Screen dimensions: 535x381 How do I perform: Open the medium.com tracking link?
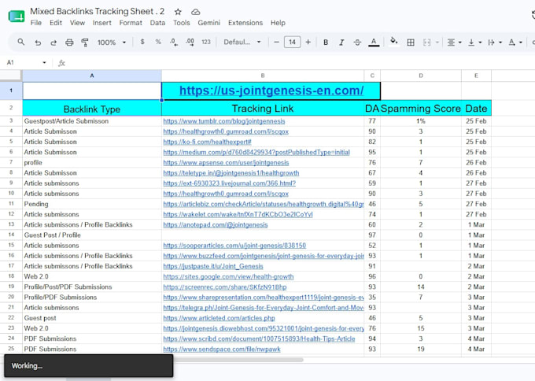point(256,152)
